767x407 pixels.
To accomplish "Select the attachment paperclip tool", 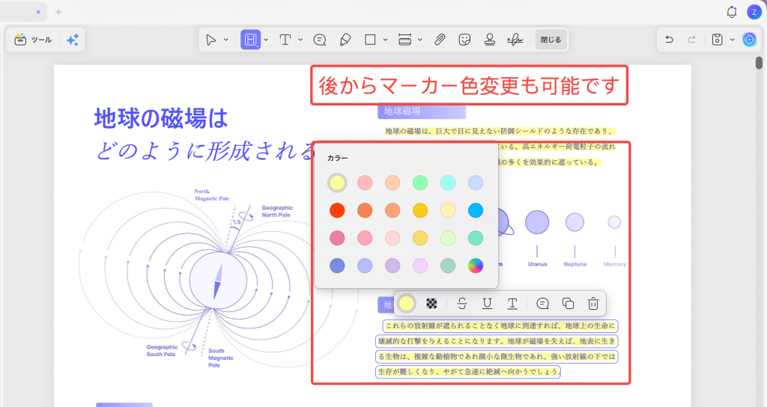I will pyautogui.click(x=440, y=40).
